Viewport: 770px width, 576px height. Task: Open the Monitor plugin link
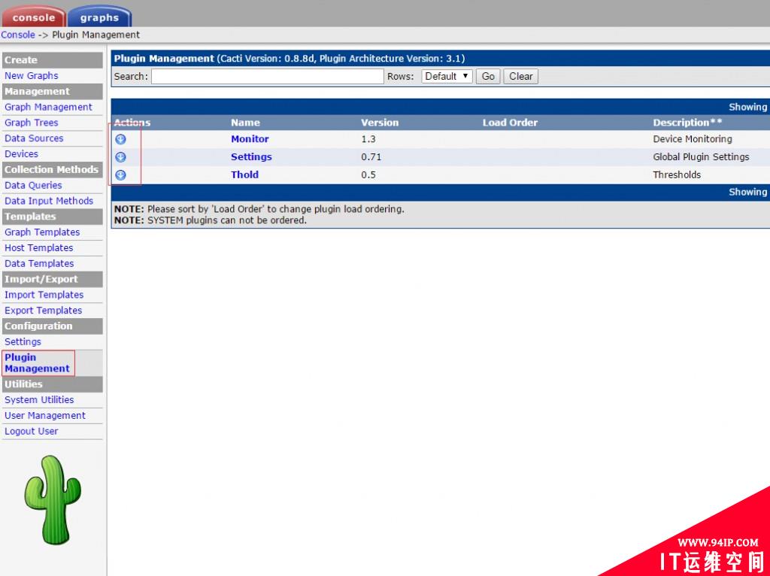coord(250,139)
